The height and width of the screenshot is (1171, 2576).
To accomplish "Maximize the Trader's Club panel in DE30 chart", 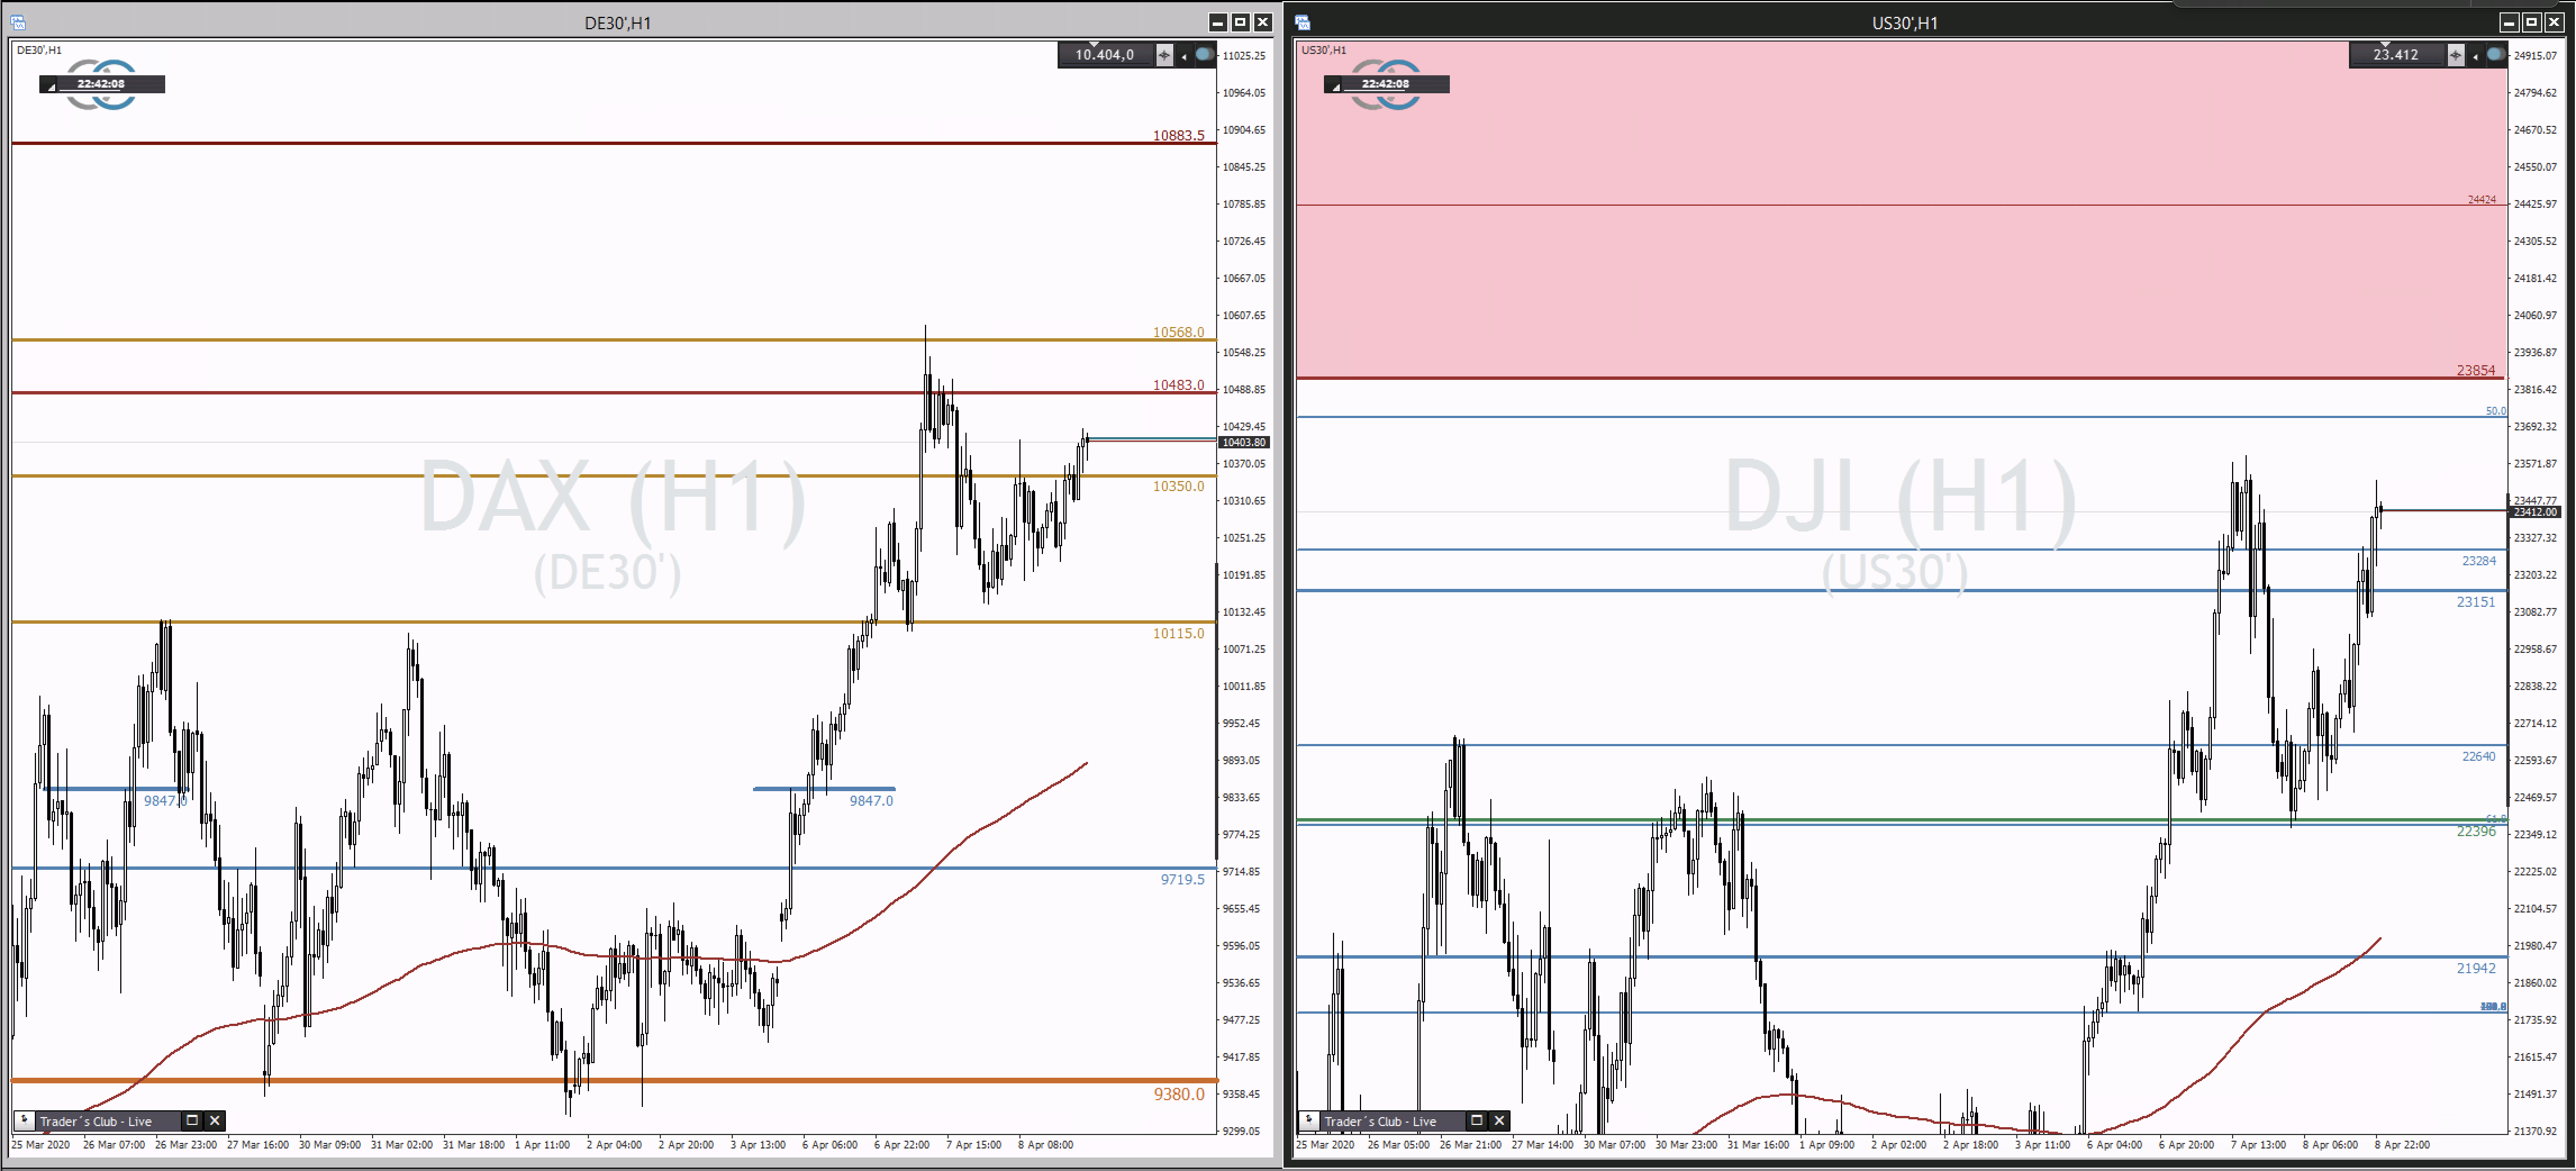I will point(192,1120).
